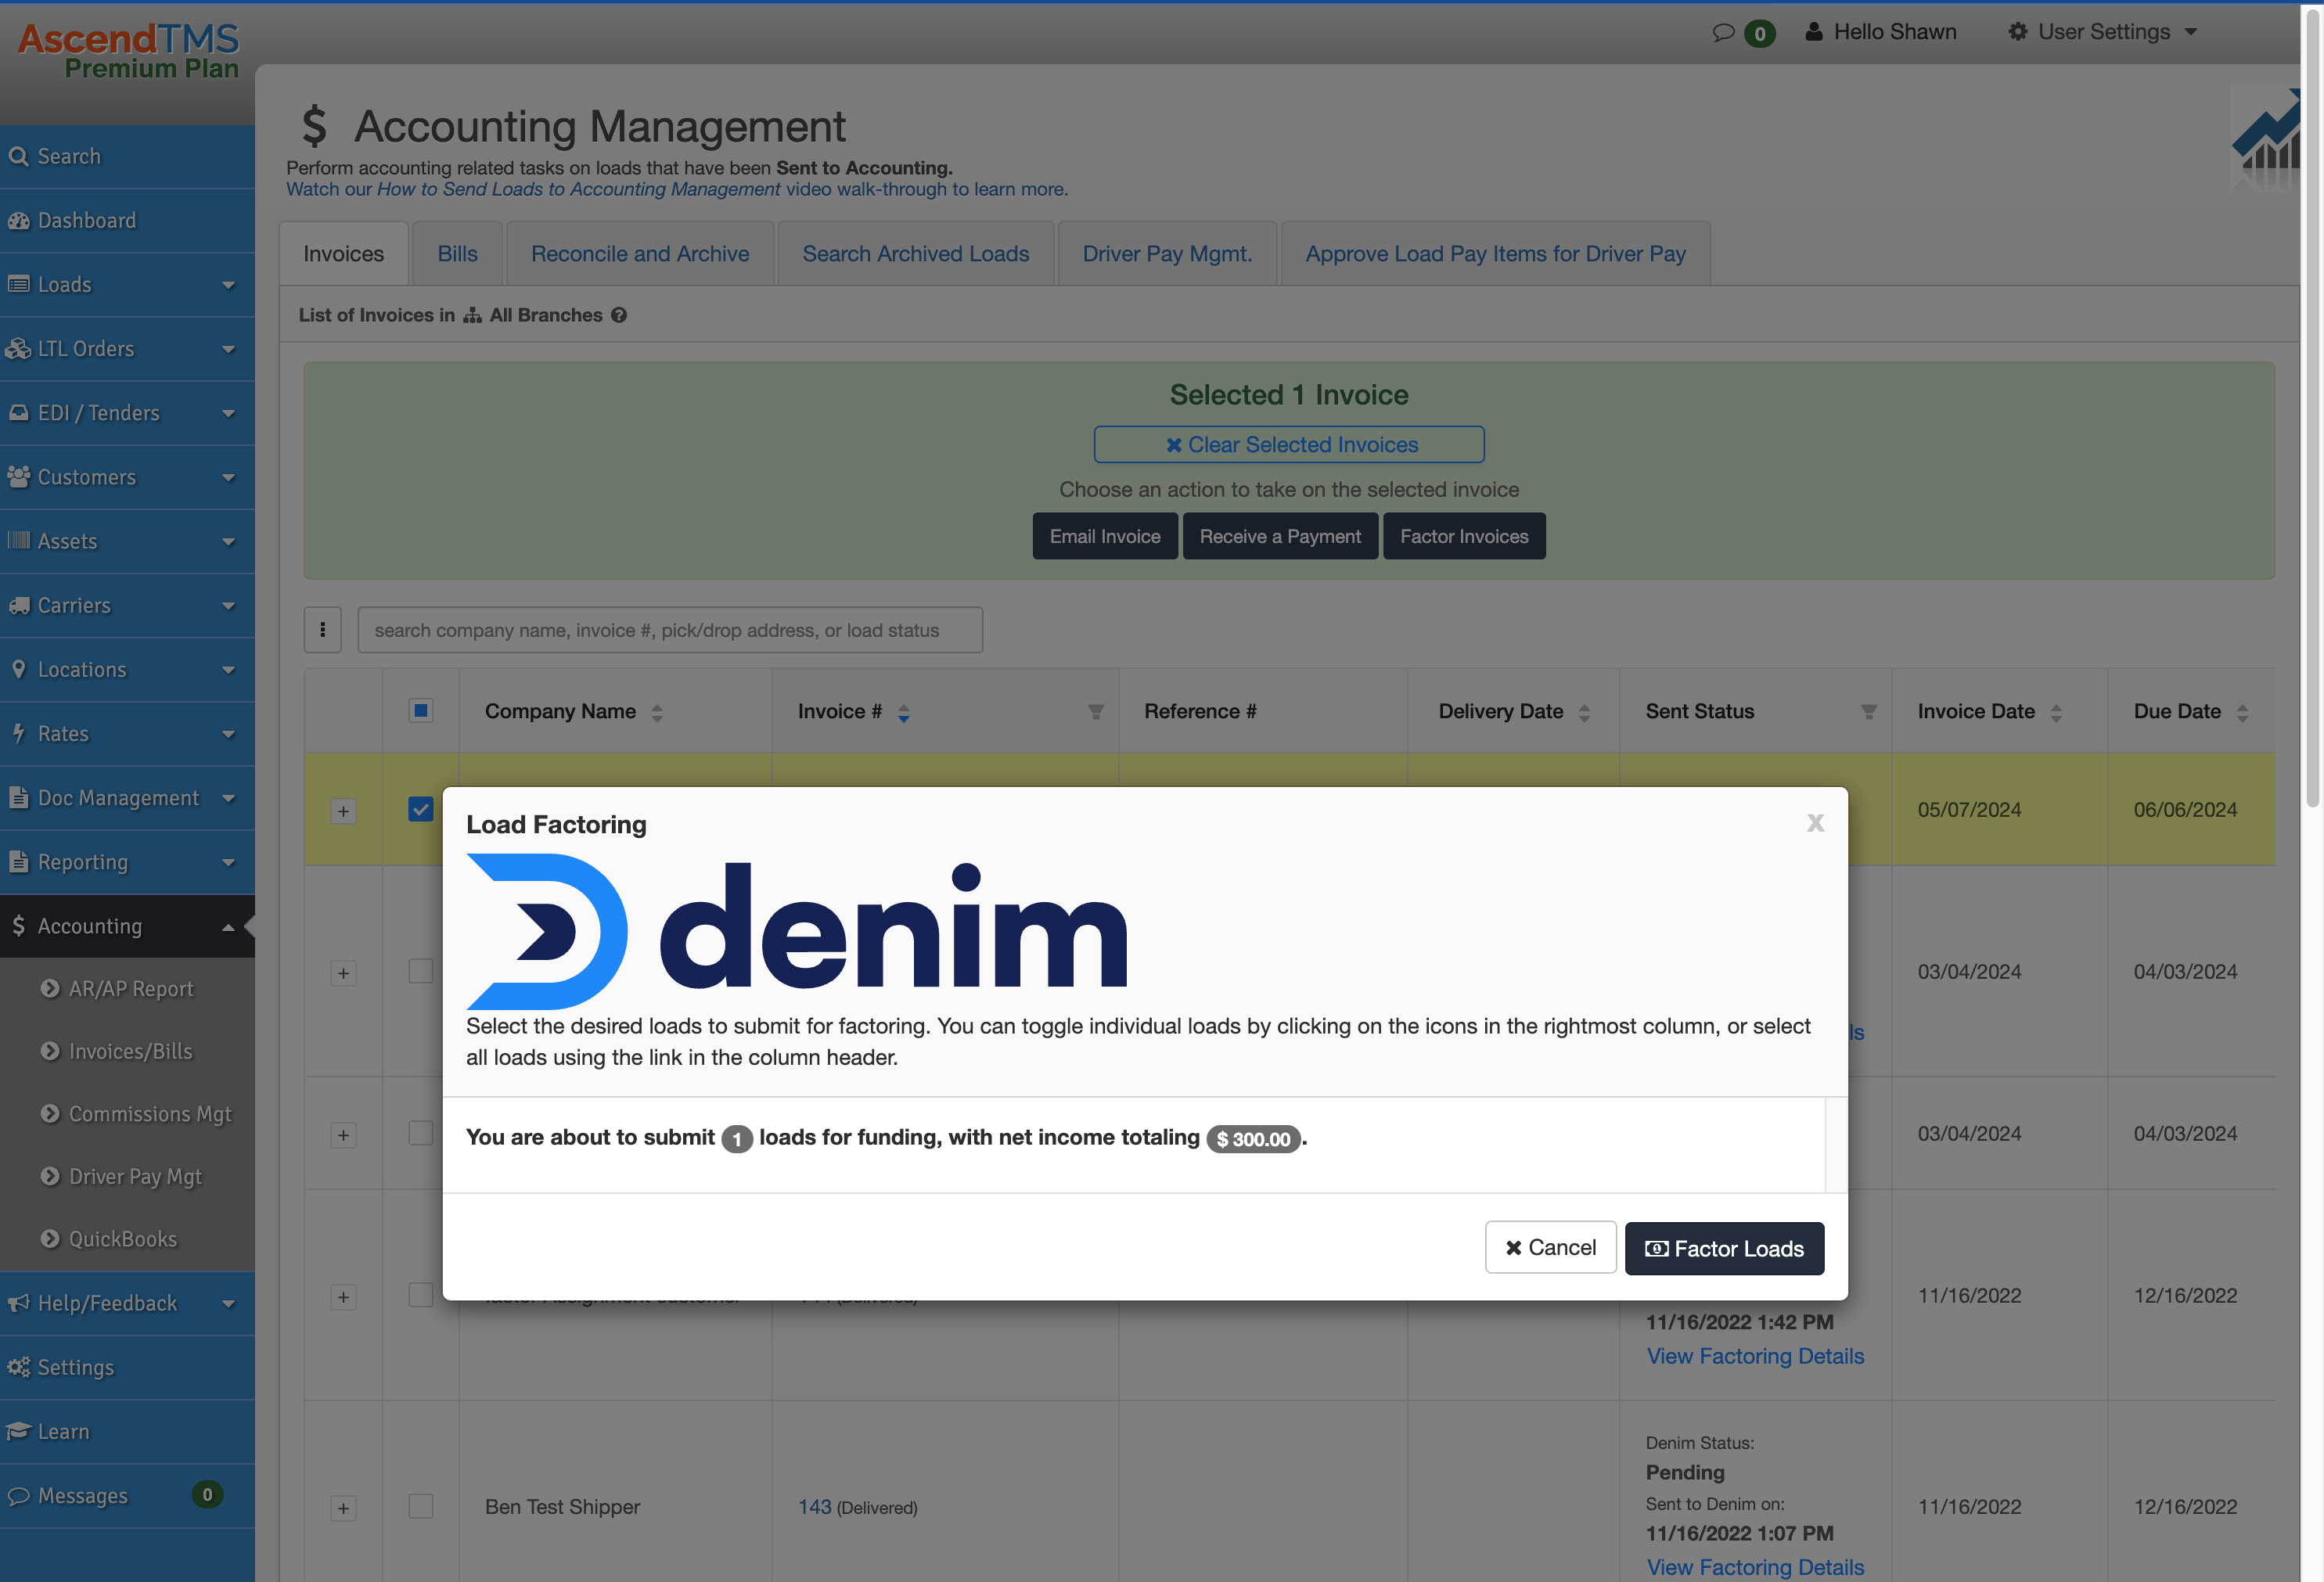The width and height of the screenshot is (2324, 1582).
Task: Click the Doc Management file icon
Action: click(x=18, y=797)
